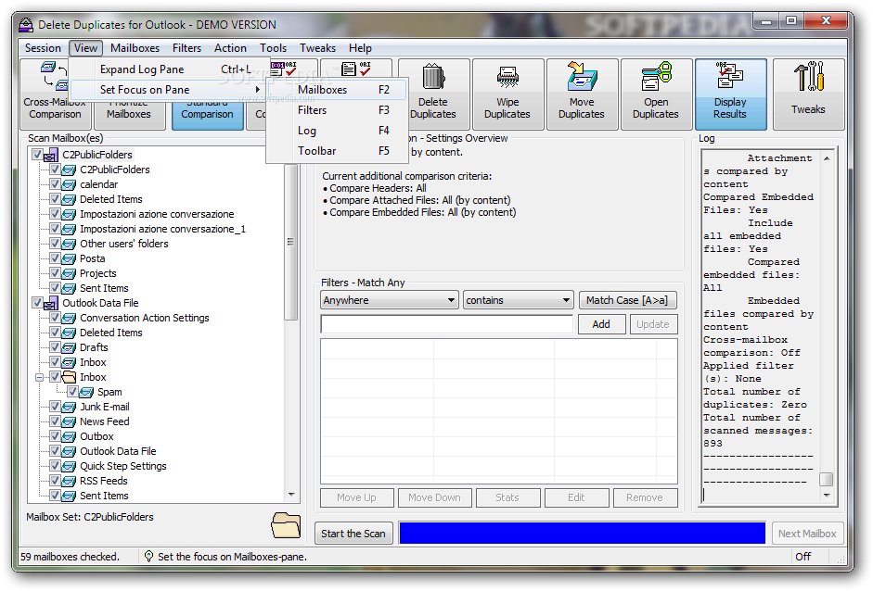Image resolution: width=873 pixels, height=591 pixels.
Task: Open the Action menu
Action: coord(230,48)
